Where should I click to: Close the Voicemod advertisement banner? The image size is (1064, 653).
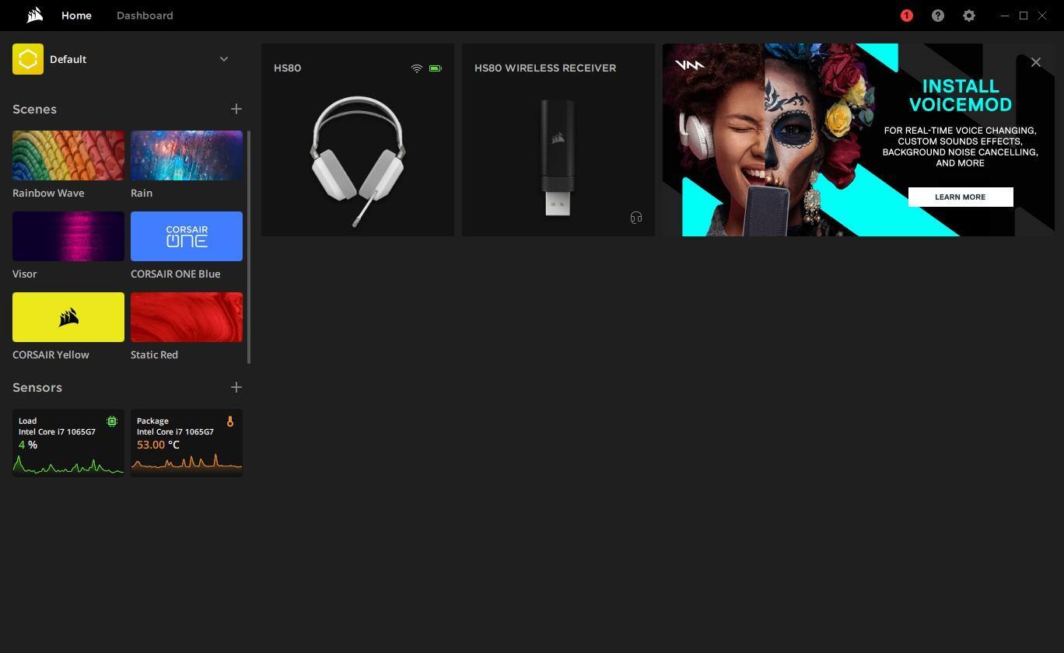tap(1035, 62)
